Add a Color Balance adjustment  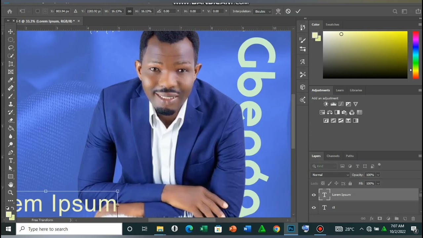329,112
